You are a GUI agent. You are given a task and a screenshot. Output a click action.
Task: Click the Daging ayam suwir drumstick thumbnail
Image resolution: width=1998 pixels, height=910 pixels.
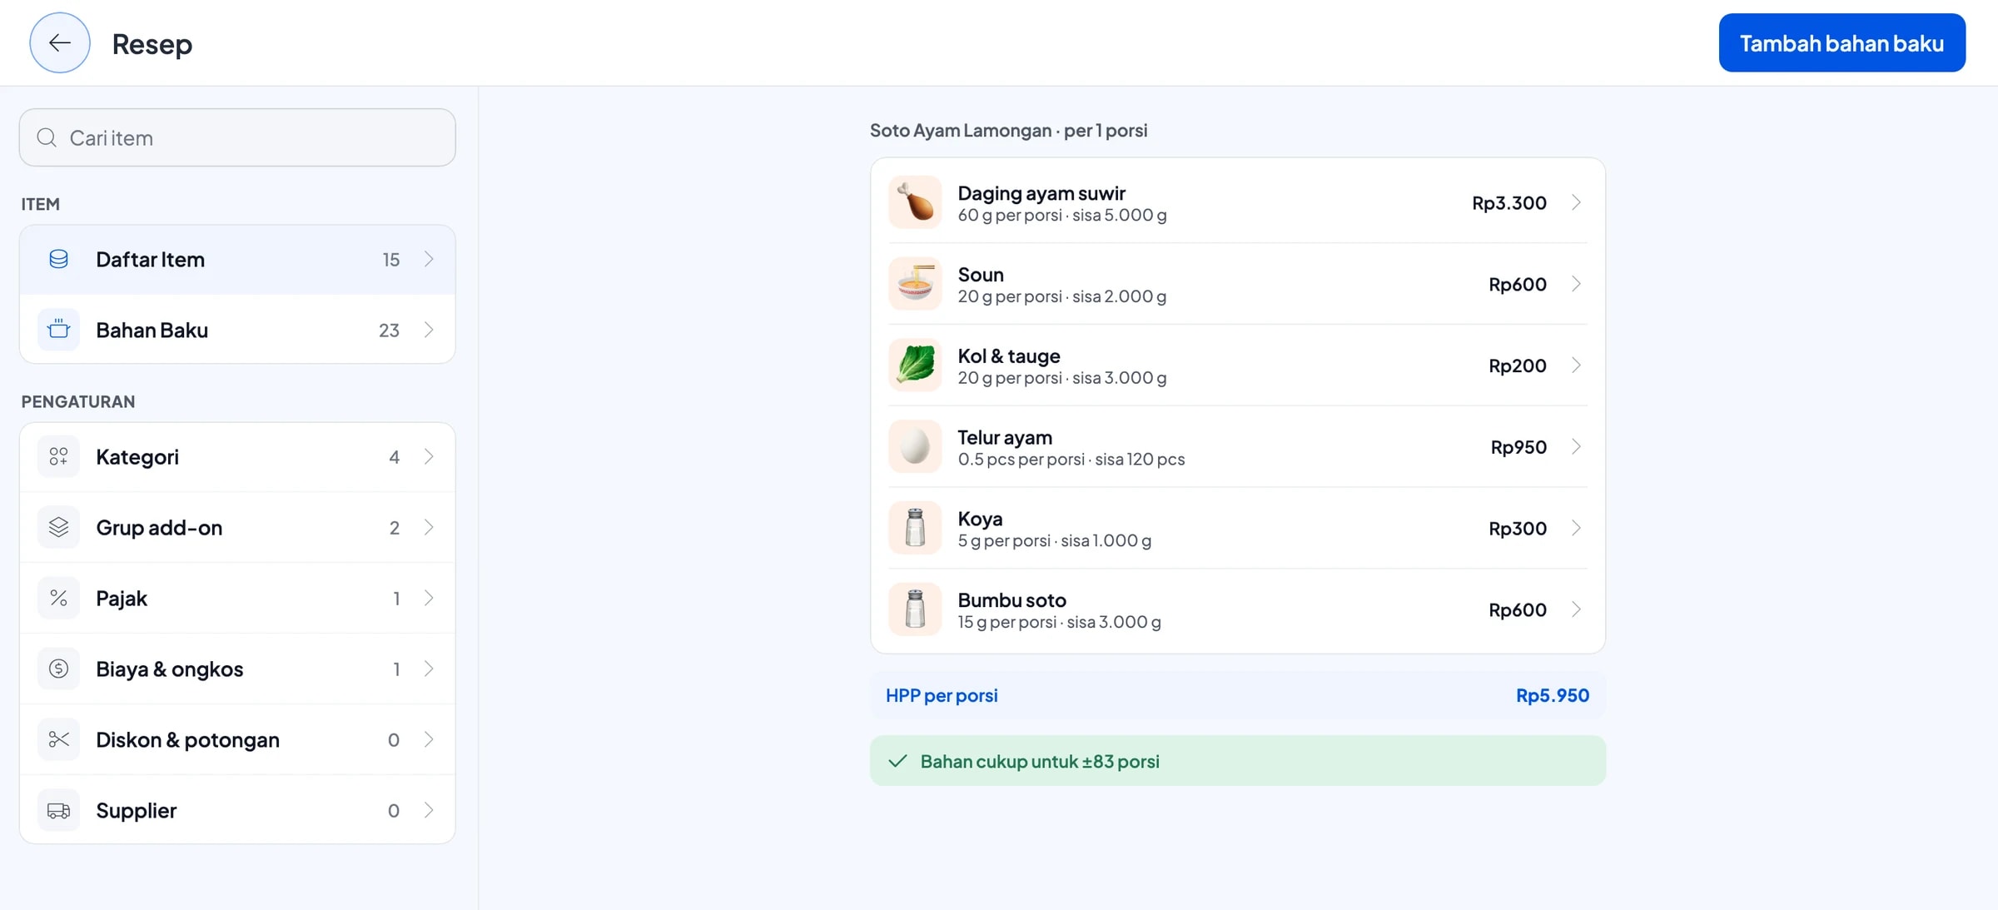pyautogui.click(x=915, y=202)
